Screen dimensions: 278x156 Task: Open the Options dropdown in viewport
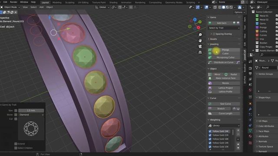239,12
